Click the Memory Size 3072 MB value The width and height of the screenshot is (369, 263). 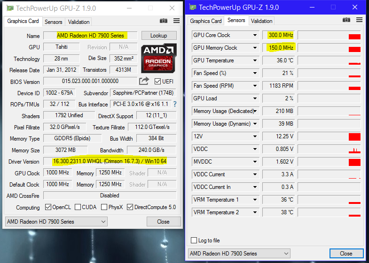65,150
